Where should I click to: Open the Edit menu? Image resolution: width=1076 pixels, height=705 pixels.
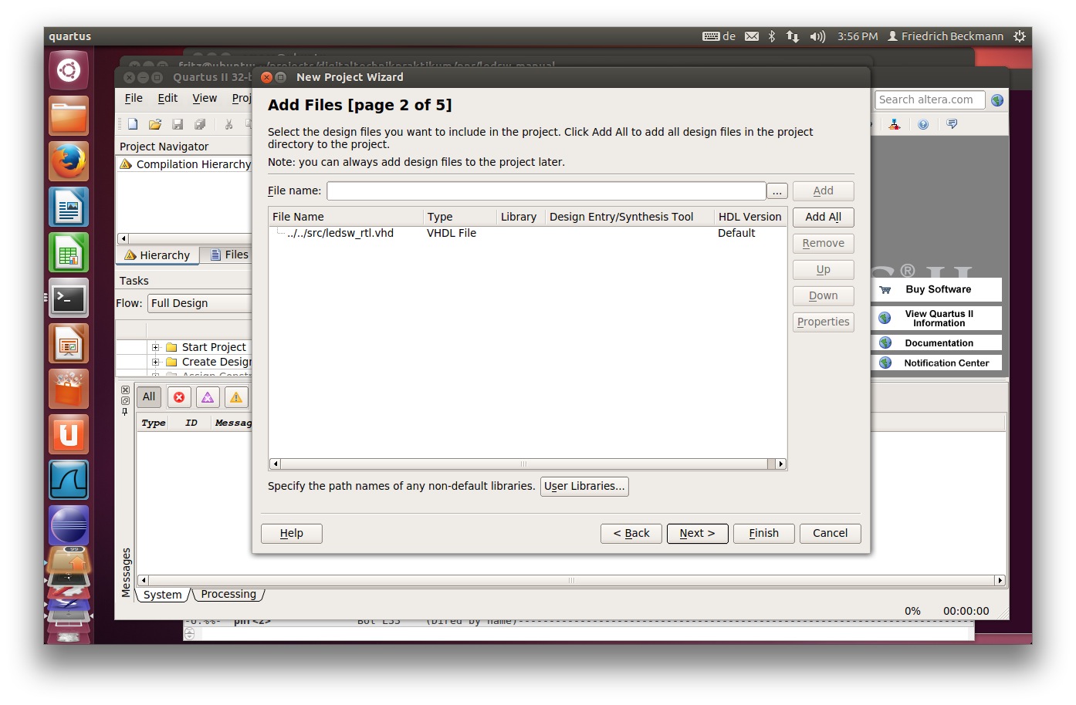pos(167,98)
